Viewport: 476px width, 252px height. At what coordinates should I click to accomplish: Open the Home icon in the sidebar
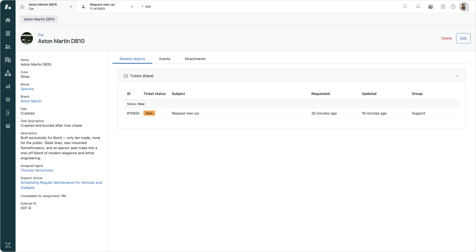click(8, 20)
